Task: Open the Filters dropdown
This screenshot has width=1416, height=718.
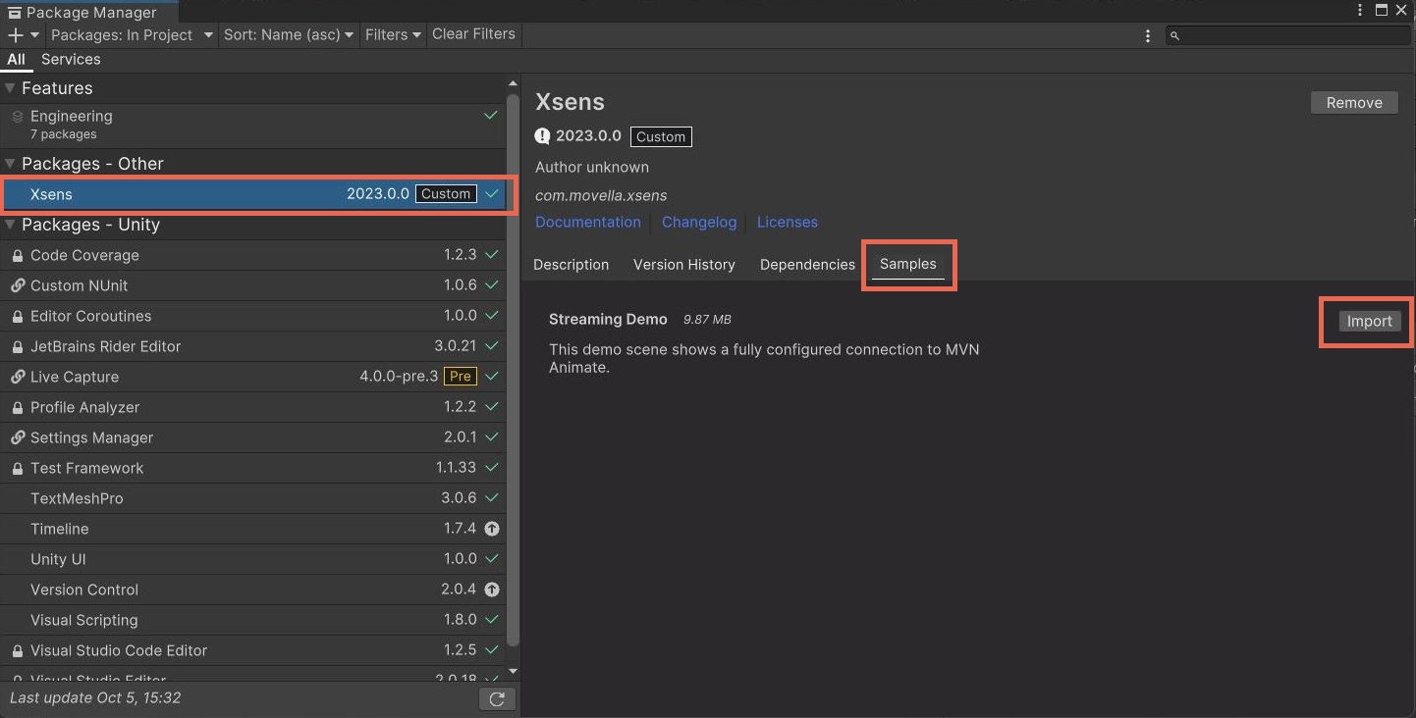Action: coord(392,34)
